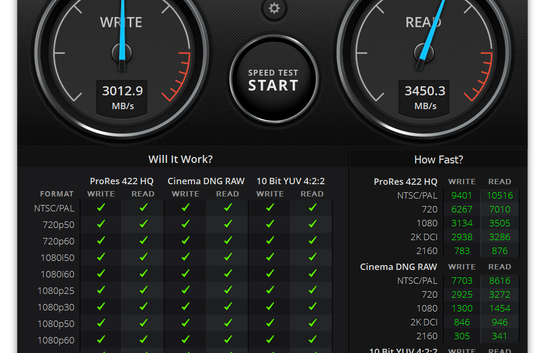The height and width of the screenshot is (353, 545).
Task: Click the 1080p30 format row label
Action: pos(56,307)
